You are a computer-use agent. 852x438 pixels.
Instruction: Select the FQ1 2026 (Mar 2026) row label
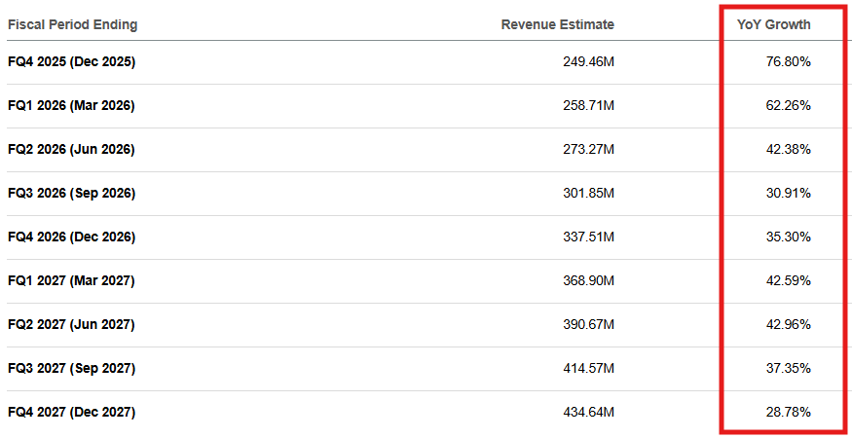point(71,106)
